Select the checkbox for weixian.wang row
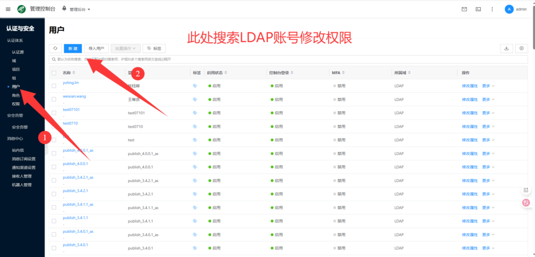This screenshot has height=257, width=535. pos(54,99)
